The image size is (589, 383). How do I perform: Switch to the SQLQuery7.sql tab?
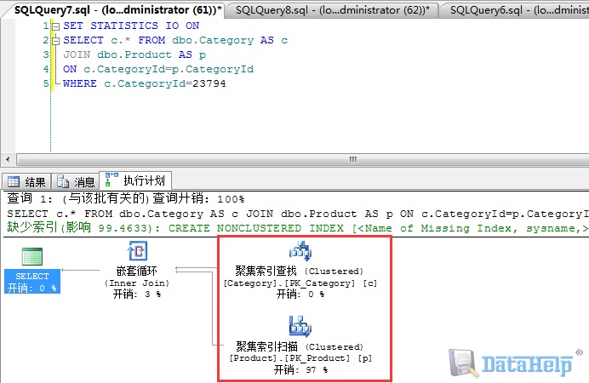click(117, 9)
